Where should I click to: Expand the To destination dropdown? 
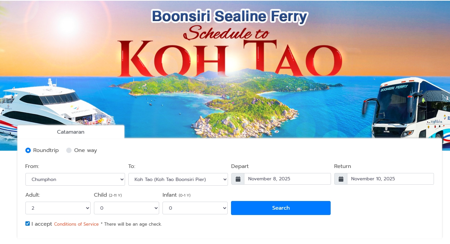click(178, 179)
